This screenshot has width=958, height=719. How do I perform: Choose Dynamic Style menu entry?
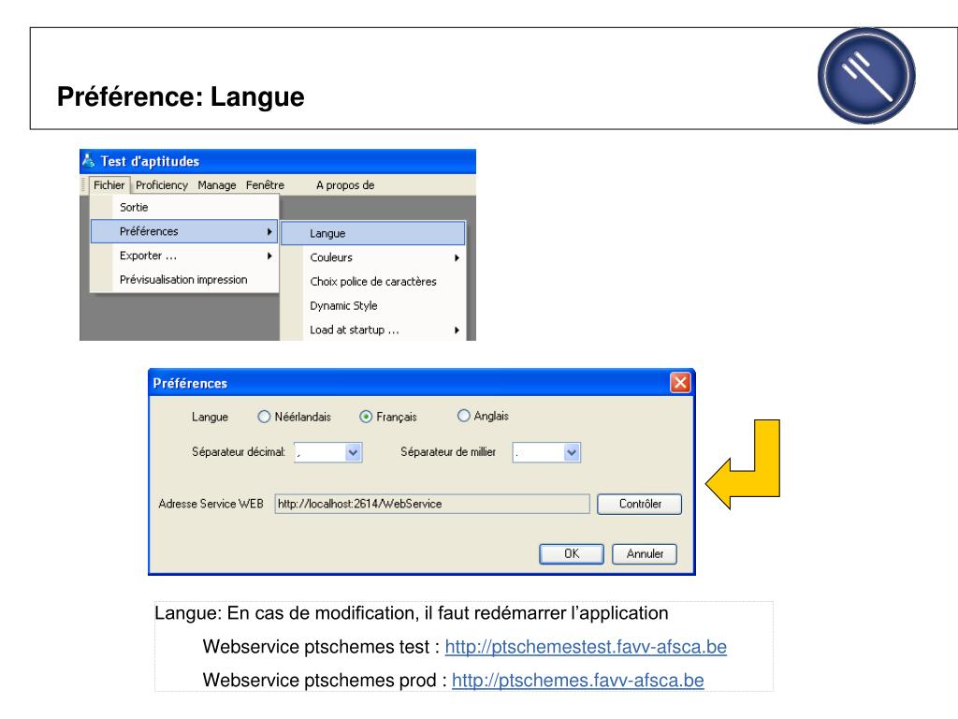(373, 306)
